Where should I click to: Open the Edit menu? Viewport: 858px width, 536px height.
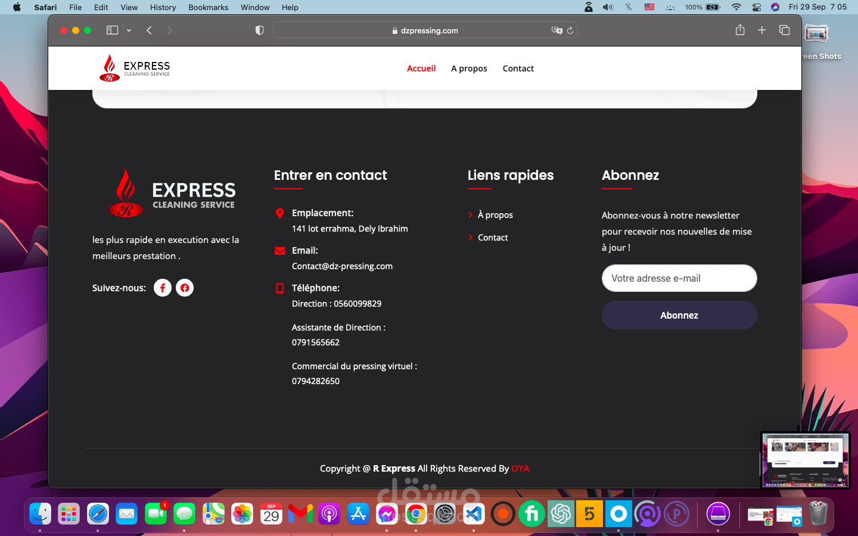coord(101,7)
